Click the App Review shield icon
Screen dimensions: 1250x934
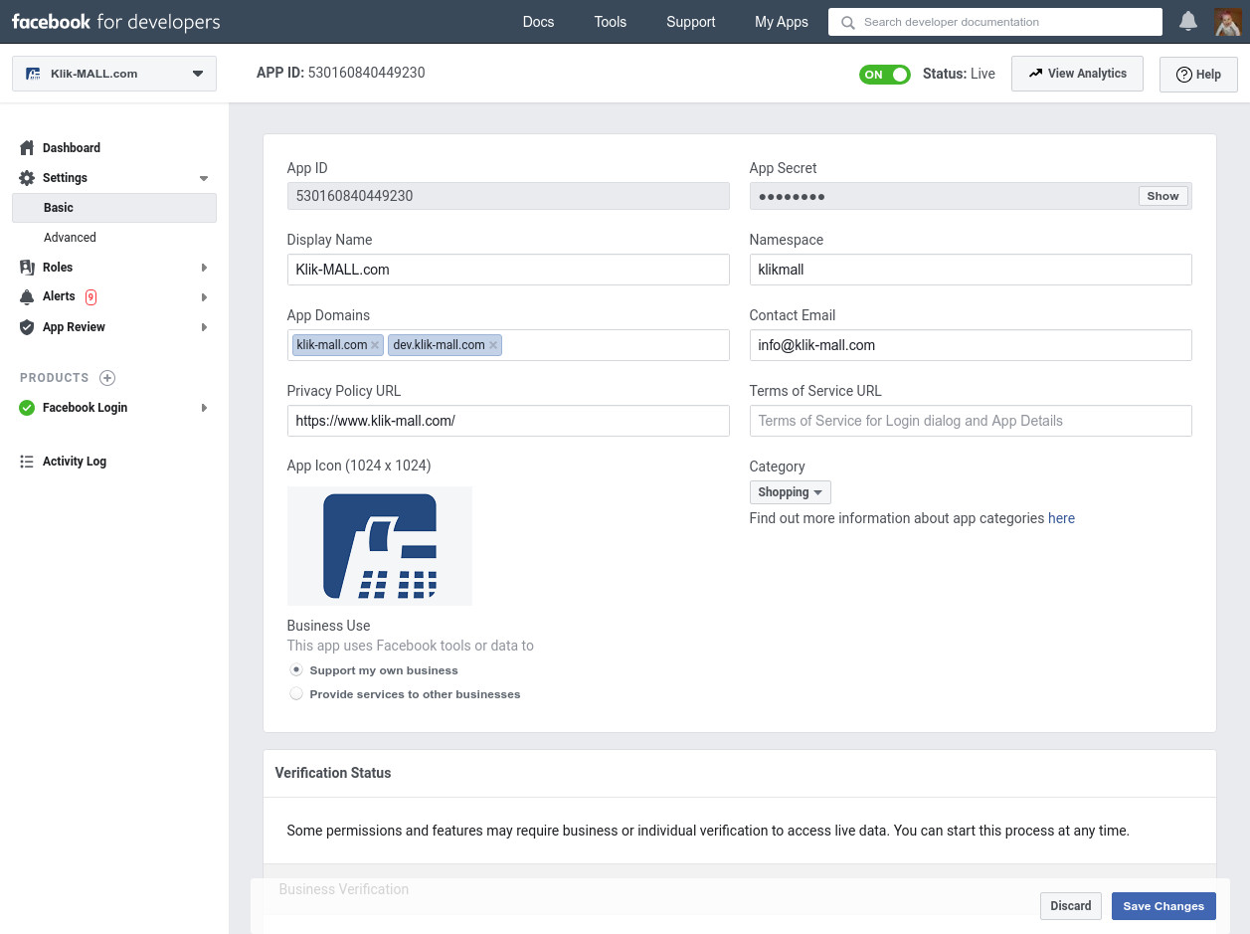tap(28, 326)
